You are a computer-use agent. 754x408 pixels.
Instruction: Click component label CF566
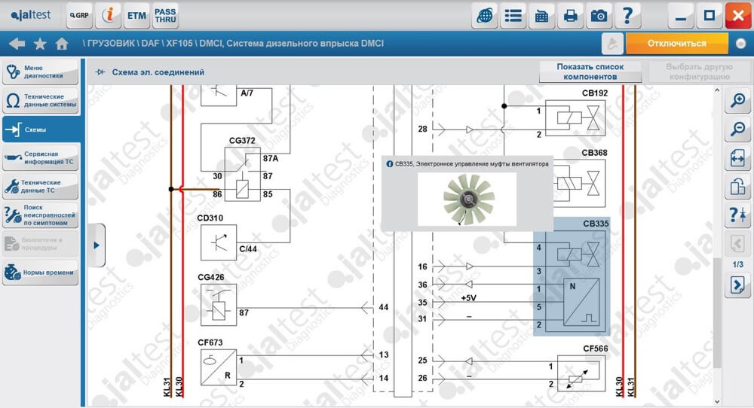(596, 349)
